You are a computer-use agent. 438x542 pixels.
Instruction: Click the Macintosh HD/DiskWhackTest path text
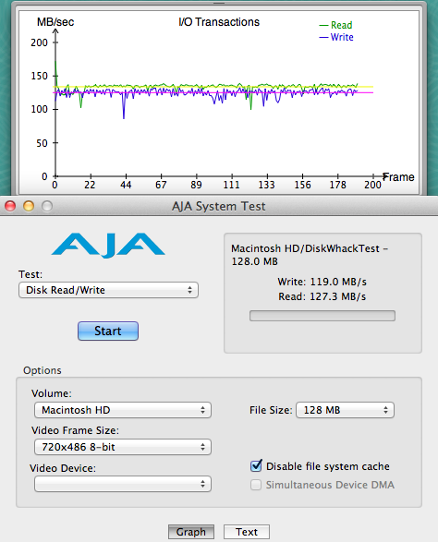[x=310, y=255]
